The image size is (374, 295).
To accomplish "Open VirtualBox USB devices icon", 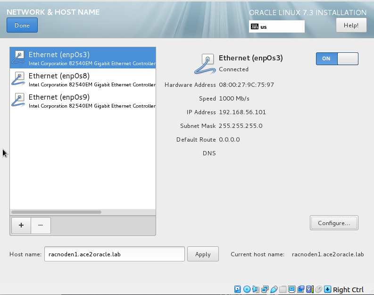I will pos(274,289).
